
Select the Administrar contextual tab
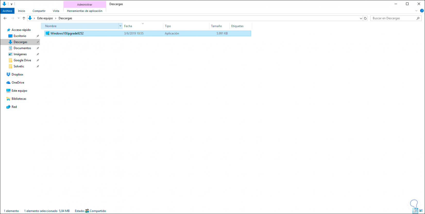click(x=84, y=5)
